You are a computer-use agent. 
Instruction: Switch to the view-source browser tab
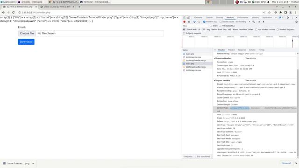pos(57,7)
